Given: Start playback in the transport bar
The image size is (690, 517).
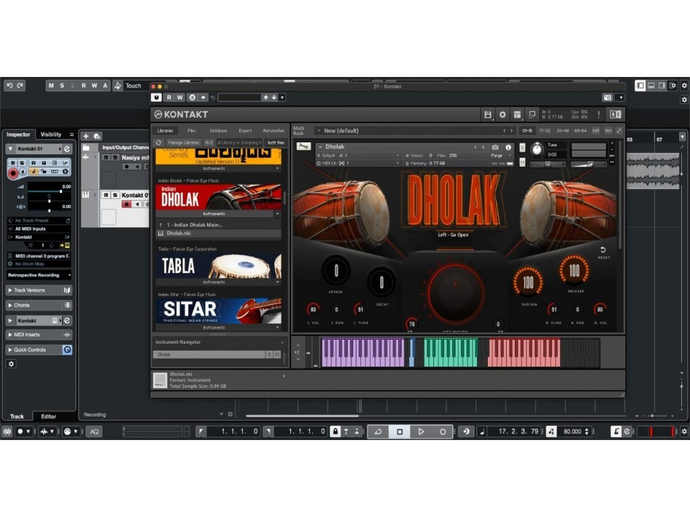Looking at the screenshot, I should click(421, 431).
